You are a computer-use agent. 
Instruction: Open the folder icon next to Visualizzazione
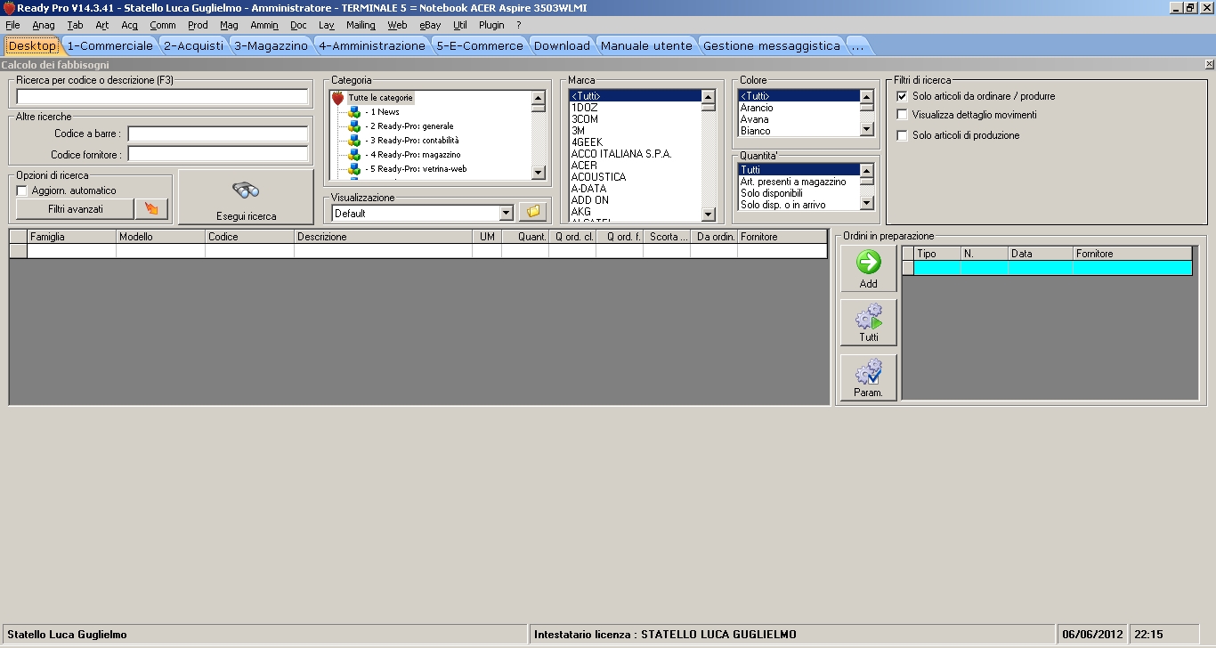[x=533, y=213]
